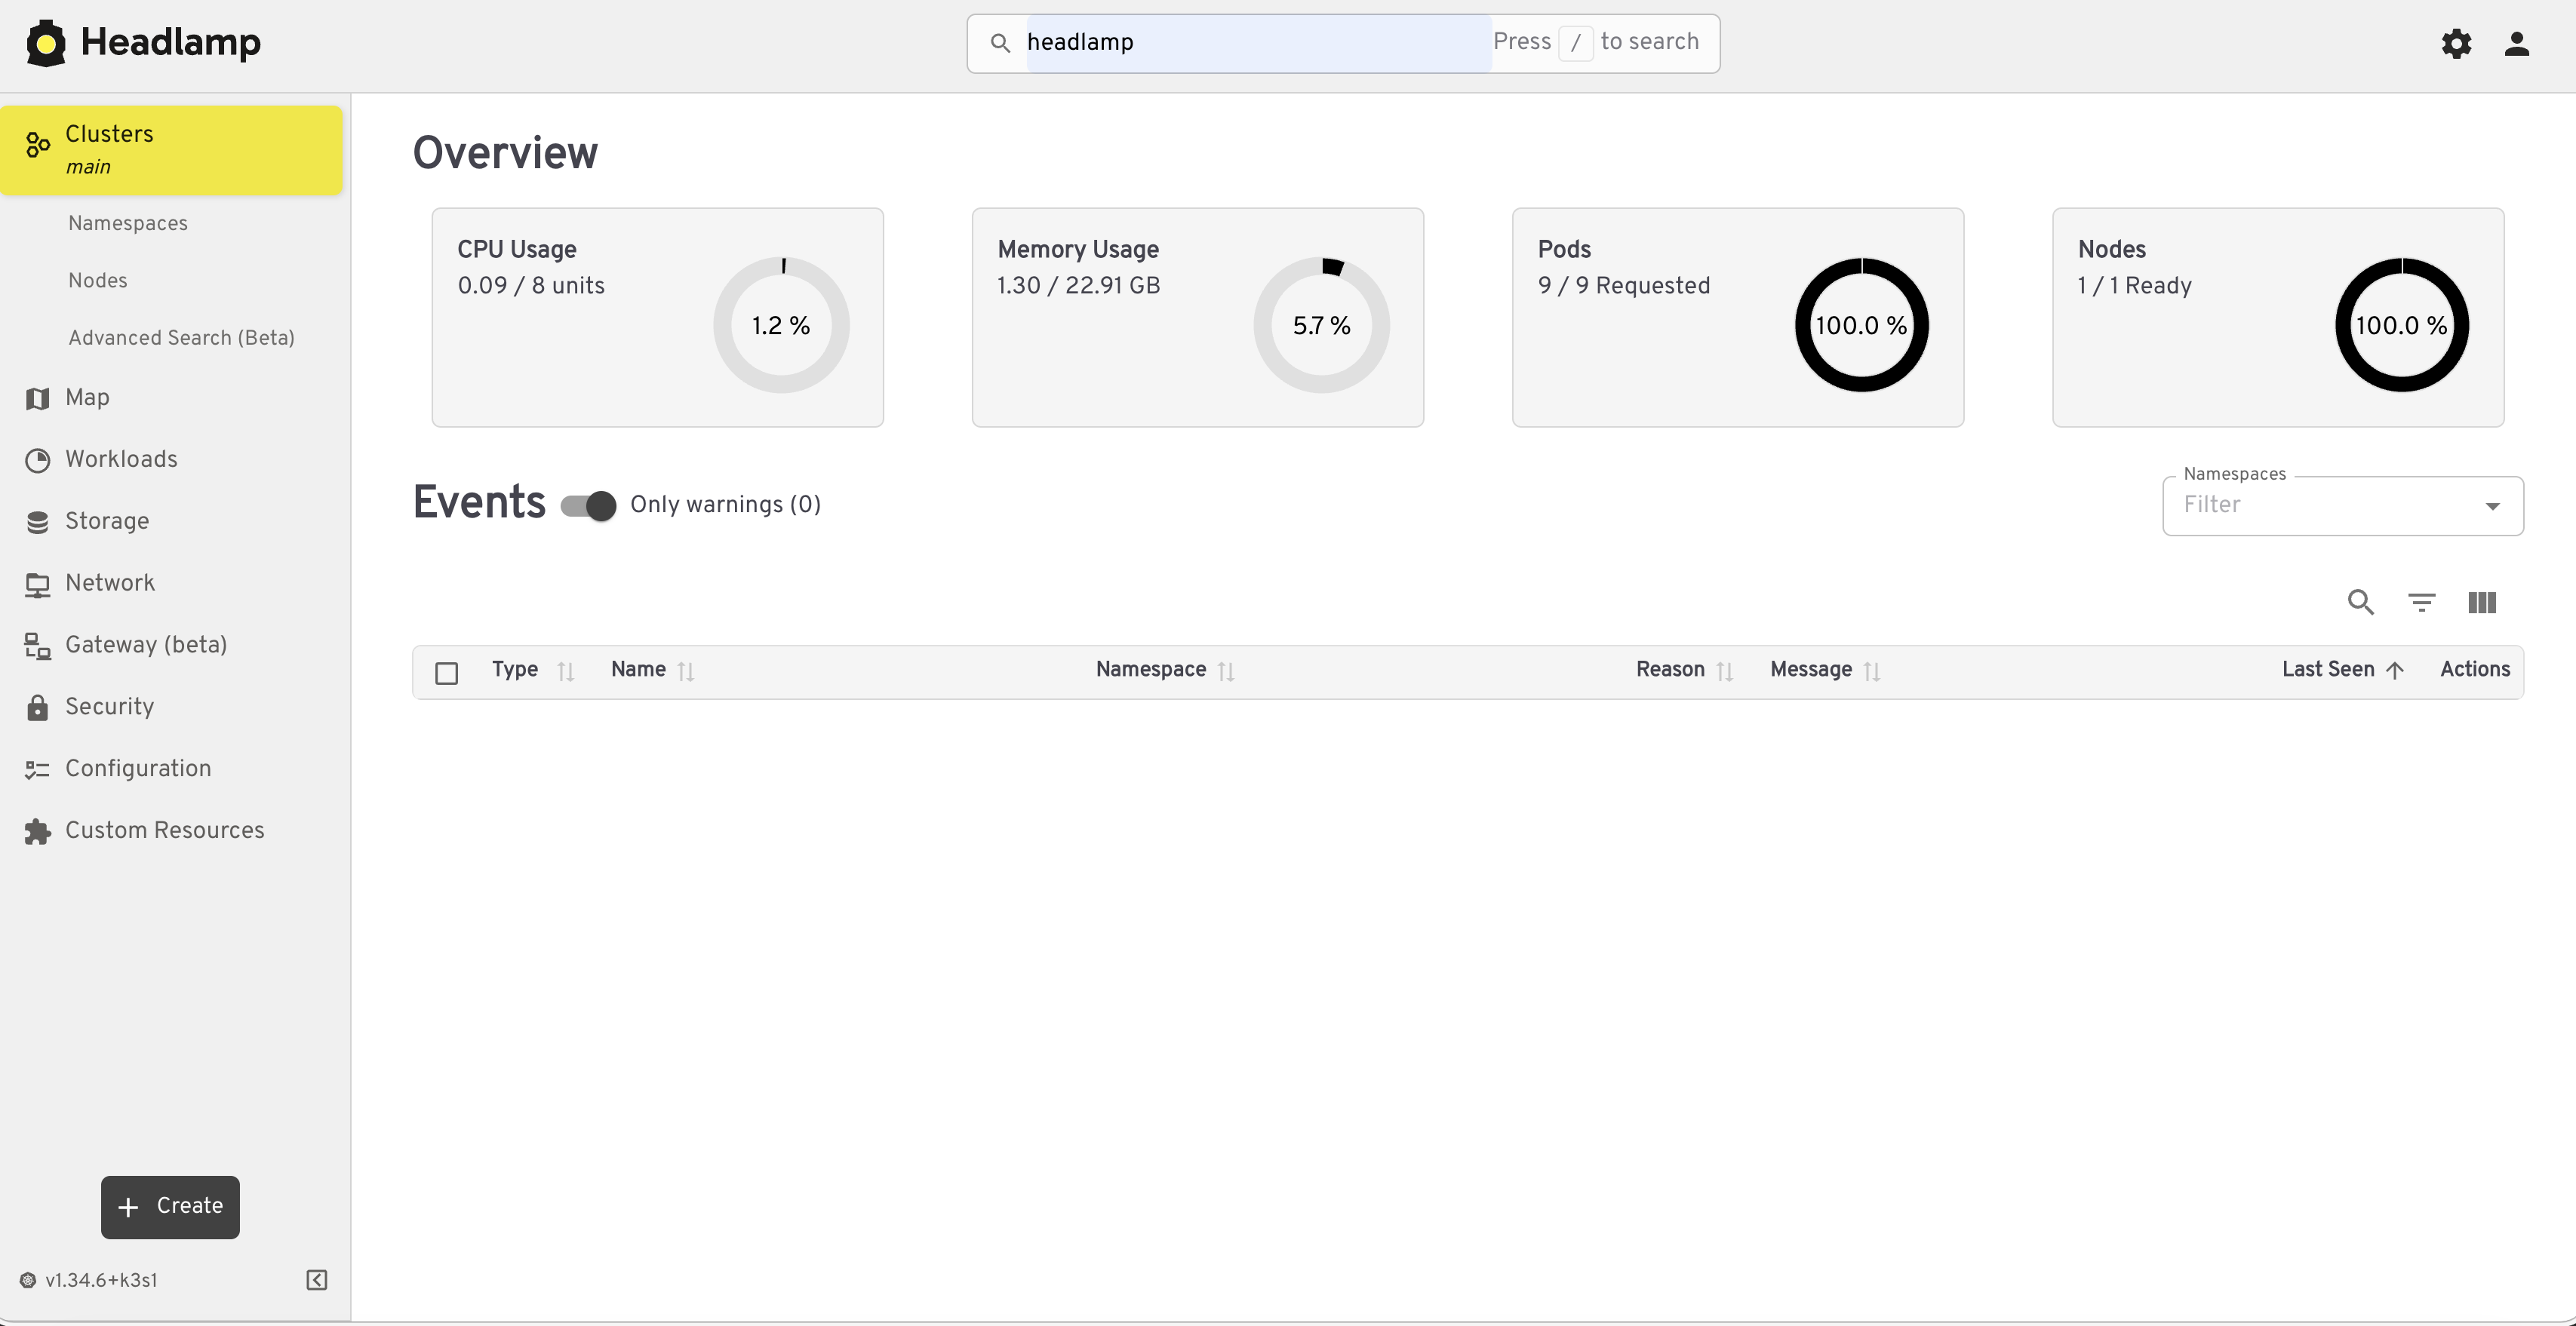The height and width of the screenshot is (1326, 2576).
Task: Expand the Storage section
Action: click(x=107, y=521)
